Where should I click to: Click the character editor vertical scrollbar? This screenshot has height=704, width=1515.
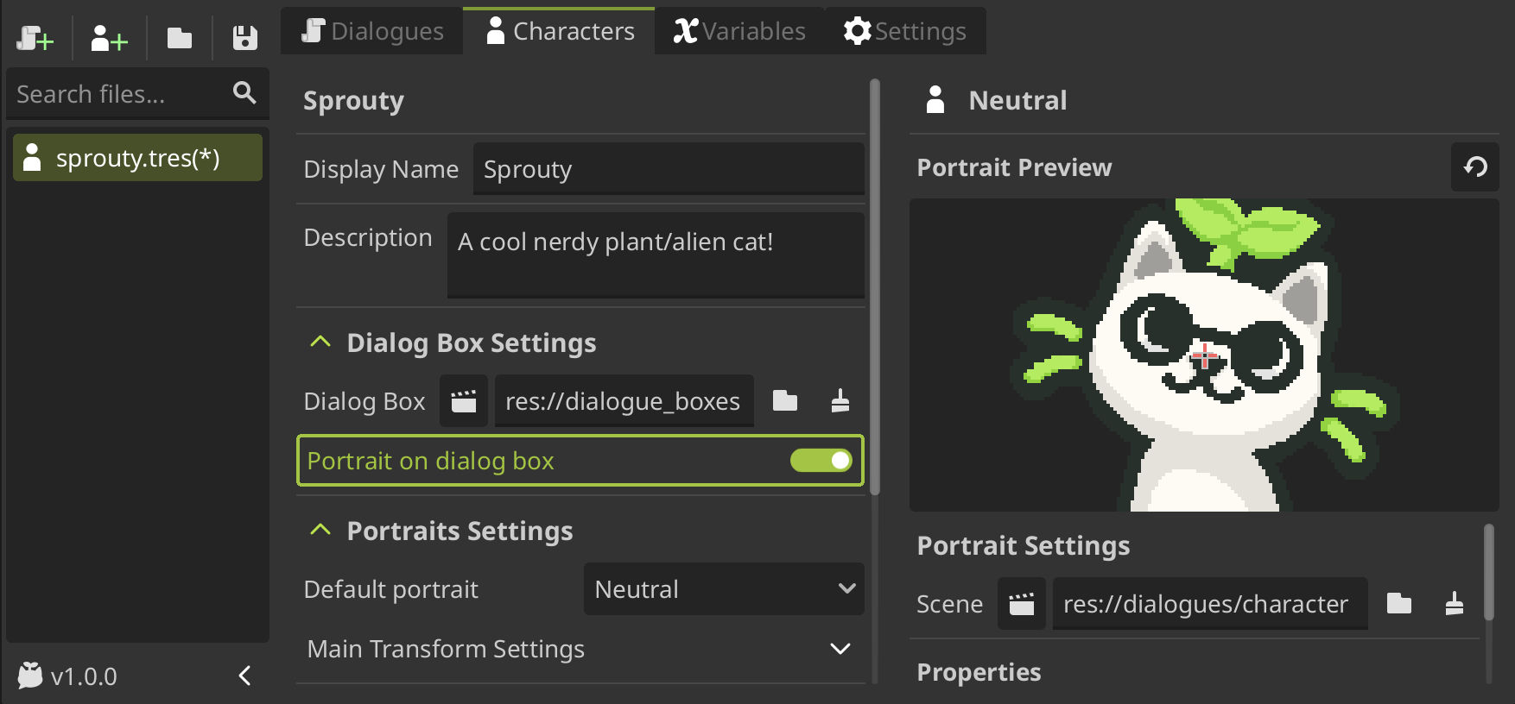875,287
